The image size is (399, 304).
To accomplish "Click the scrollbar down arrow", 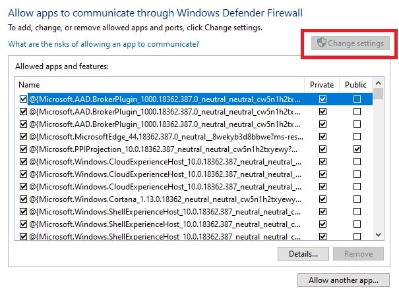I will tap(379, 234).
